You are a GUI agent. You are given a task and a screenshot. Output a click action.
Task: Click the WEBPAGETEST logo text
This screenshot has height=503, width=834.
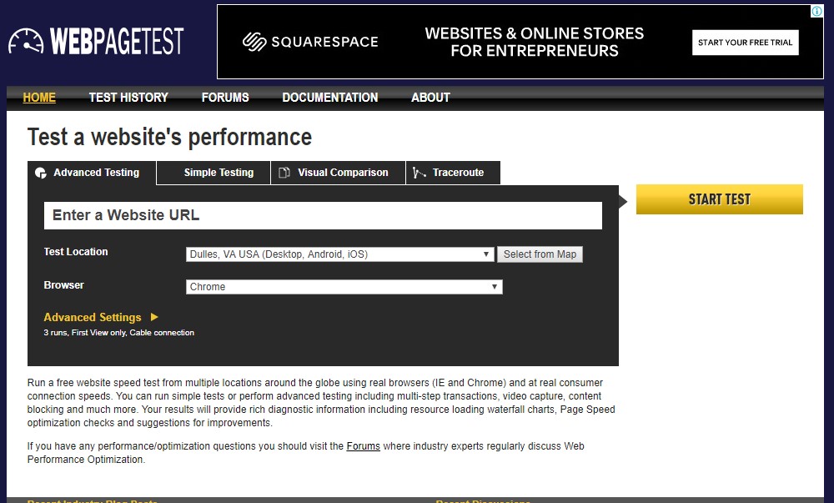(117, 41)
